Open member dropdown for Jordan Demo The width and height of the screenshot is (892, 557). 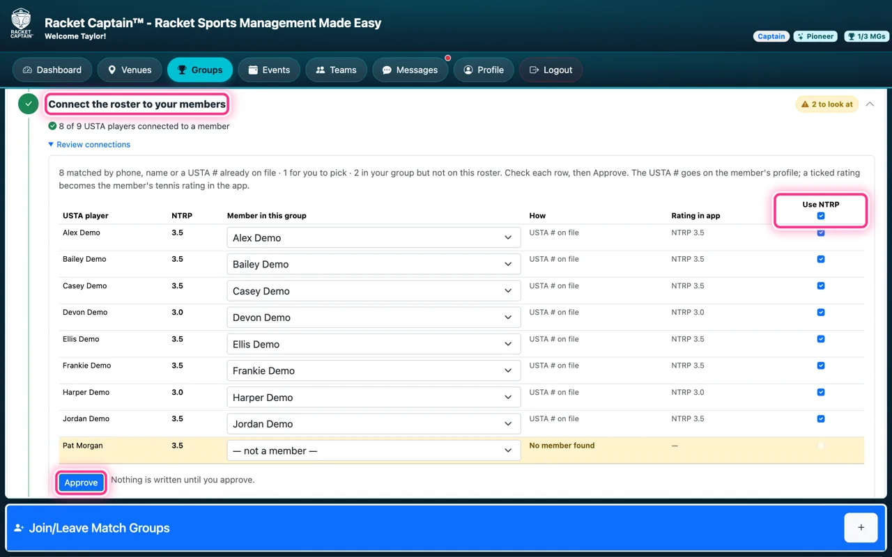[x=374, y=424]
